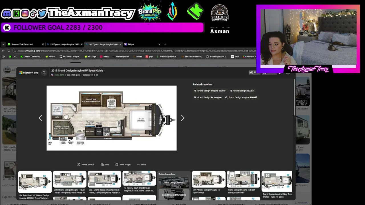Open the pop bookmark
Image resolution: width=365 pixels, height=205 pixels.
point(149,57)
